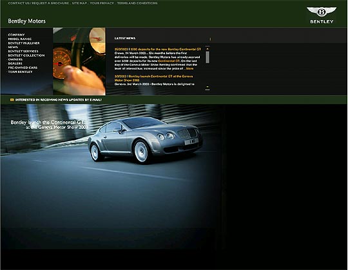Screen dimensions: 348x270
Task: Click the news list scrollbar thumb
Action: click(x=208, y=57)
